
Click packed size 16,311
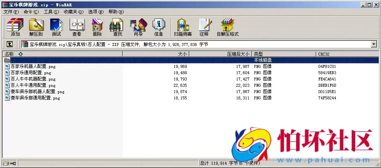[243, 98]
